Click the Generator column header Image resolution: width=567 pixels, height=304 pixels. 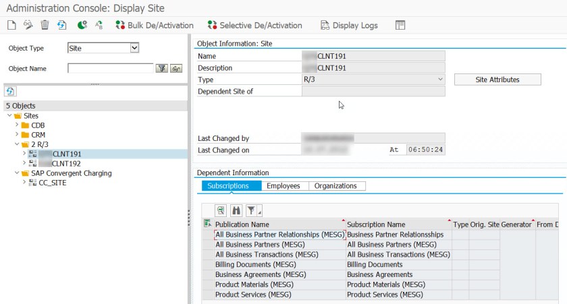point(518,224)
